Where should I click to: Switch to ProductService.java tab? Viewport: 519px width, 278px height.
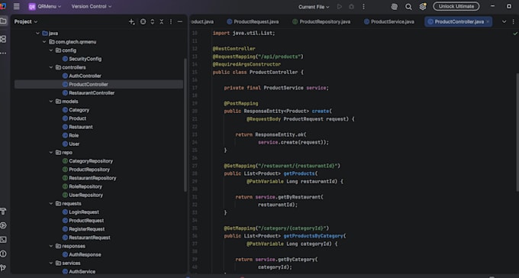point(389,22)
